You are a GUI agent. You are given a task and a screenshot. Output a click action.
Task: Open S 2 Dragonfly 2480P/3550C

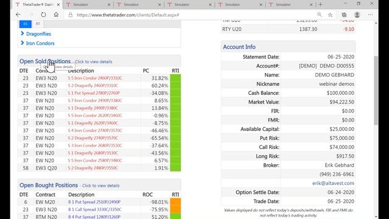(93, 168)
